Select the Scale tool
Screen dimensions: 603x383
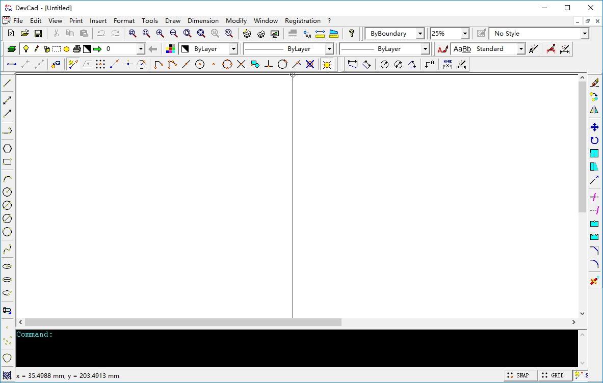coord(594,153)
